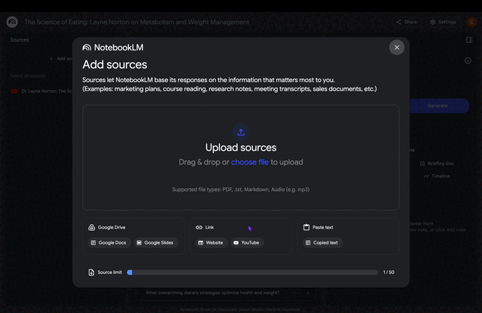
Task: Select Google Slides source option
Action: [156, 243]
